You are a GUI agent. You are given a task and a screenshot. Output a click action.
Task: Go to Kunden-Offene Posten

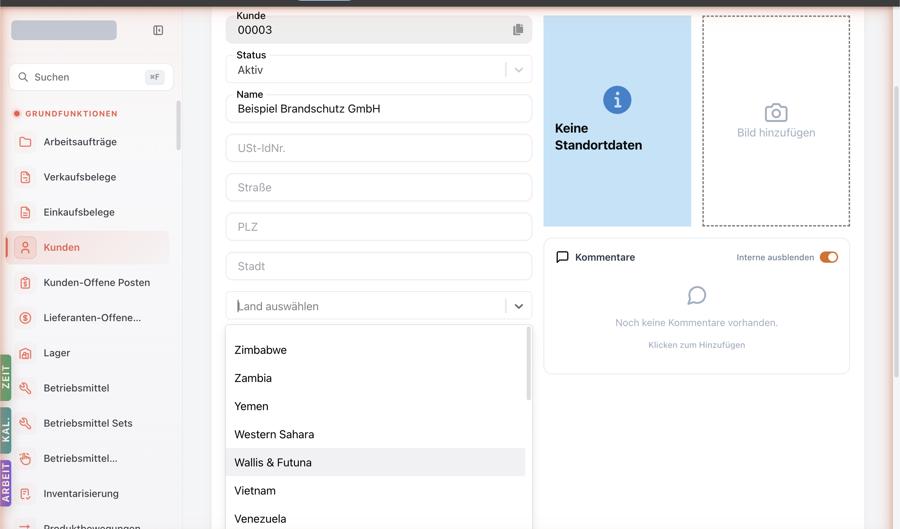tap(88, 283)
